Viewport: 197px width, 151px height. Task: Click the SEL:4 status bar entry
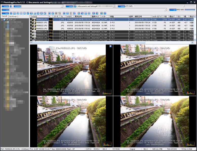click(x=145, y=149)
